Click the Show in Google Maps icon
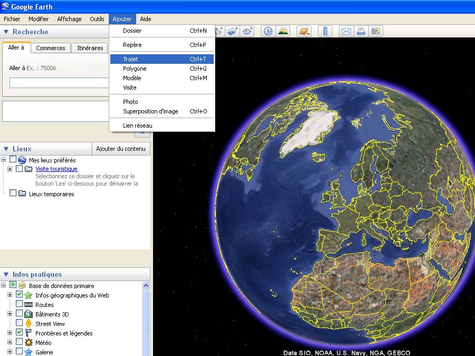This screenshot has height=356, width=475. pos(376,31)
